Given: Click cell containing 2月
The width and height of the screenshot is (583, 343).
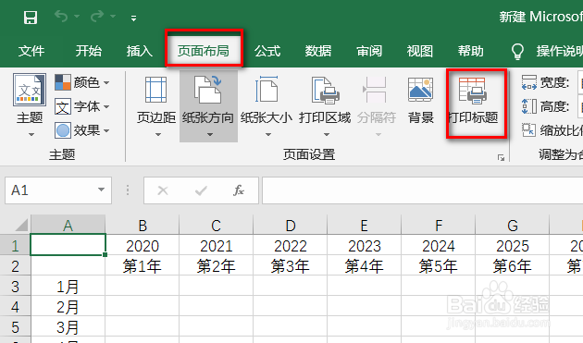Looking at the screenshot, I should pyautogui.click(x=68, y=307).
